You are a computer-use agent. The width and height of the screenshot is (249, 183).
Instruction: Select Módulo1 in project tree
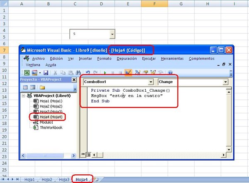[x=46, y=122]
